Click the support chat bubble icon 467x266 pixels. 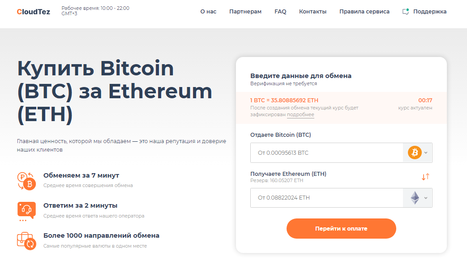pyautogui.click(x=405, y=12)
